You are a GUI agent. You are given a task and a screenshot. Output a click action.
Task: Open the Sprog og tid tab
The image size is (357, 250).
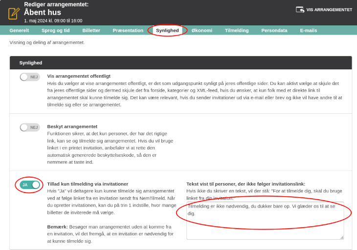click(56, 30)
